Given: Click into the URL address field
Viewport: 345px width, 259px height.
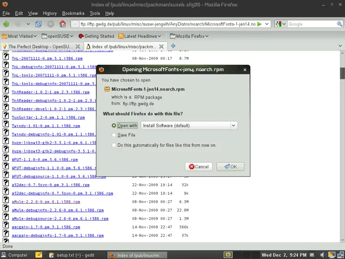Looking at the screenshot, I should (168, 24).
